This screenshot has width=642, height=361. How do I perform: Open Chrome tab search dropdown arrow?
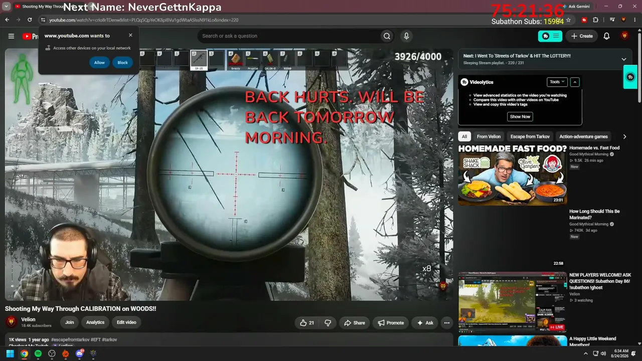coord(7,7)
